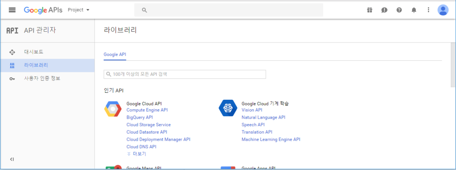Open Compute Engine API link
Image resolution: width=456 pixels, height=170 pixels.
(x=147, y=110)
